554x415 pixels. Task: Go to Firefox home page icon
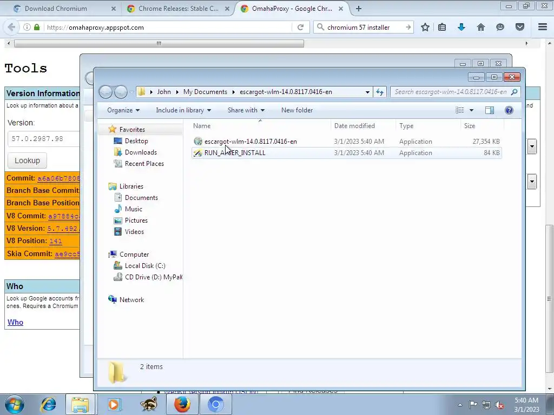481,27
